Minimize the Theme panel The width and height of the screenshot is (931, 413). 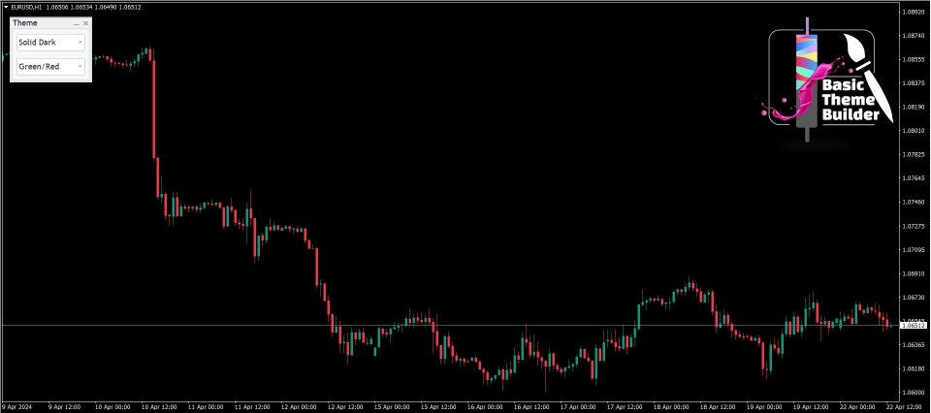76,23
